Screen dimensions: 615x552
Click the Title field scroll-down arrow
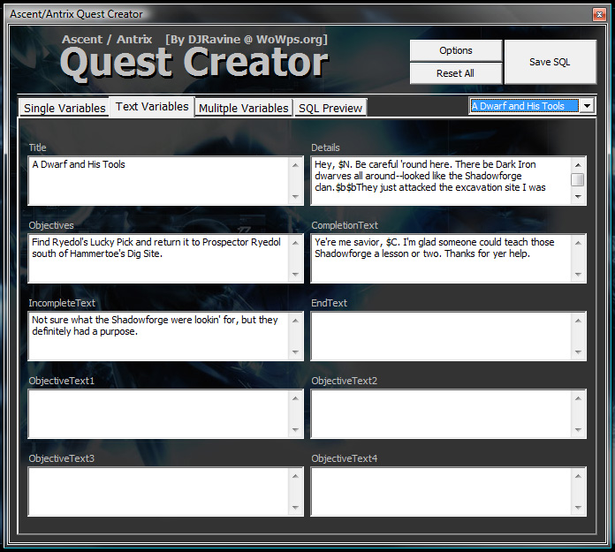coord(295,197)
